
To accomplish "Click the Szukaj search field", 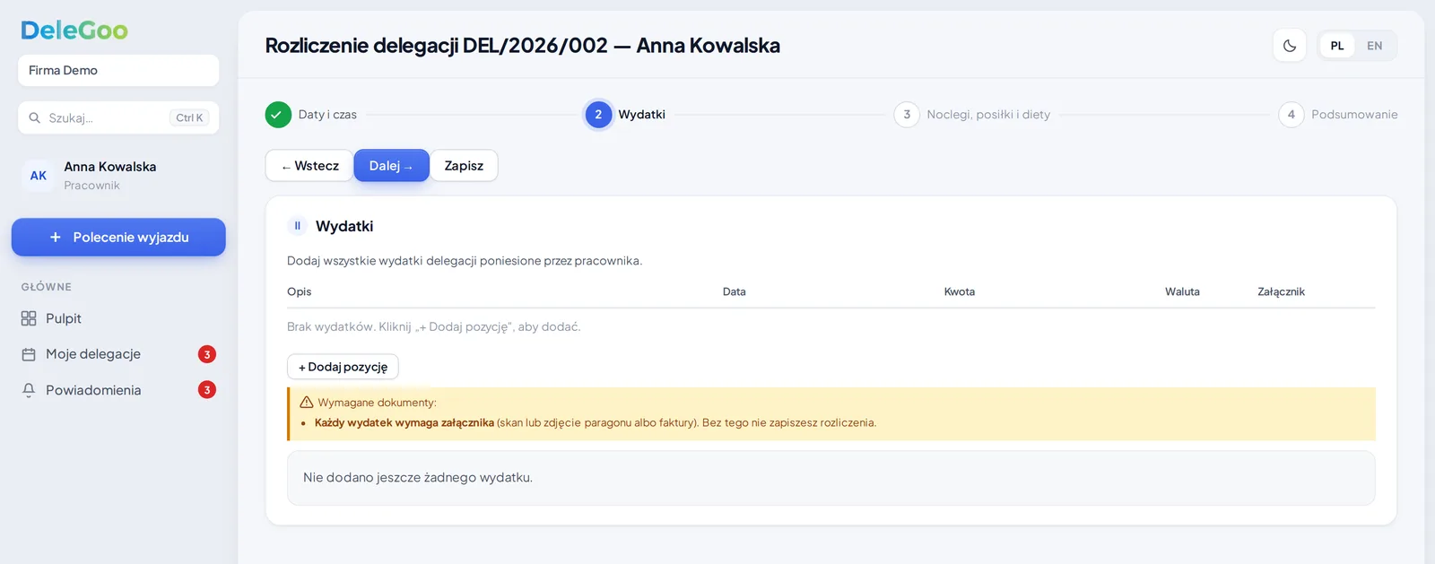I will tap(118, 117).
